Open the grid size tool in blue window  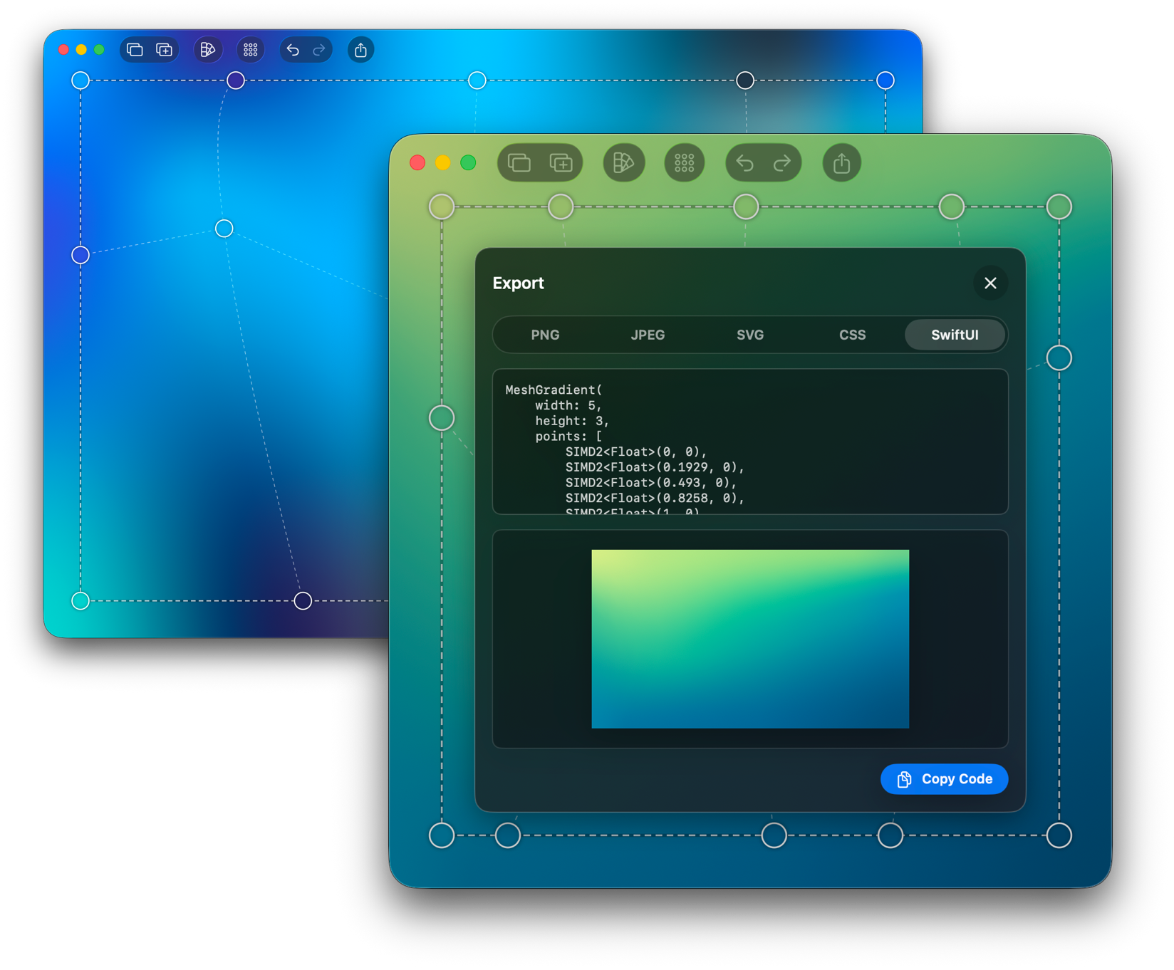coord(250,50)
